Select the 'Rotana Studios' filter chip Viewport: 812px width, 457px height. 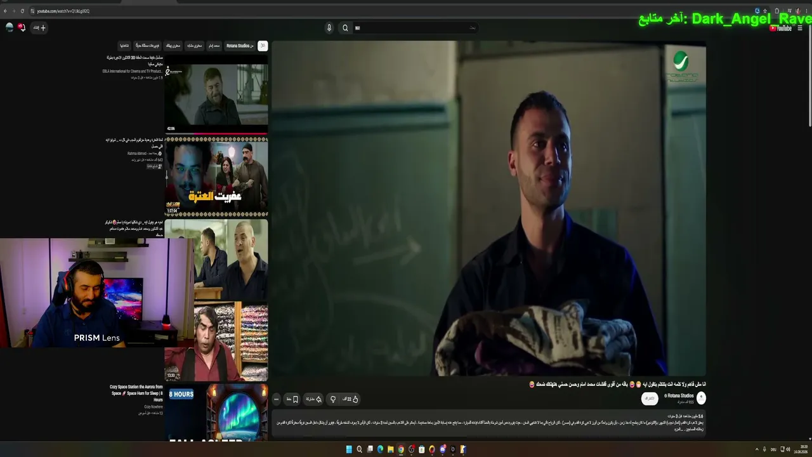click(240, 46)
